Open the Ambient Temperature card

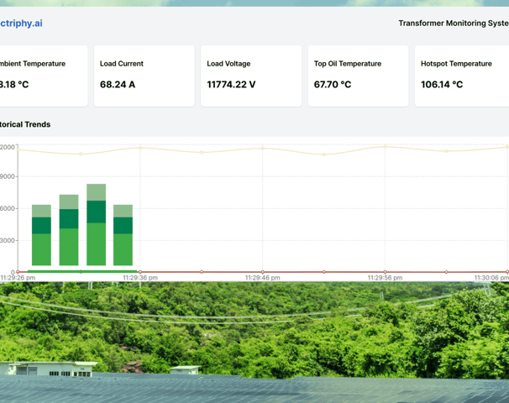44,76
